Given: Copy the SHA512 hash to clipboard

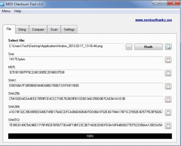Looking at the screenshot, I should [x=168, y=126].
